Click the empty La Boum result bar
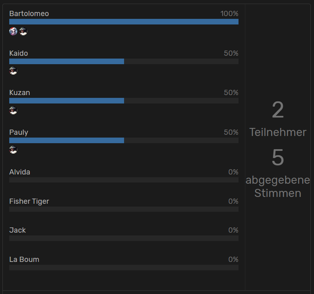314x294 pixels. 124,268
